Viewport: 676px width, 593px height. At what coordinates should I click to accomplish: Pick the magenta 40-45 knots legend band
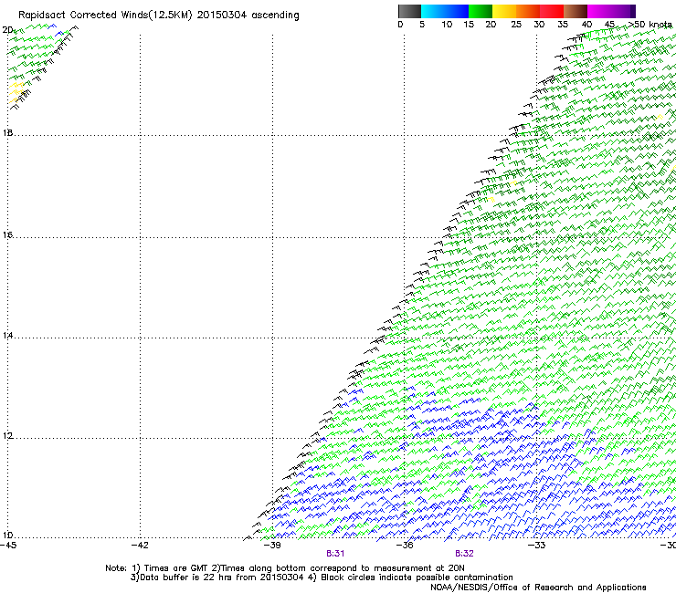pyautogui.click(x=599, y=11)
